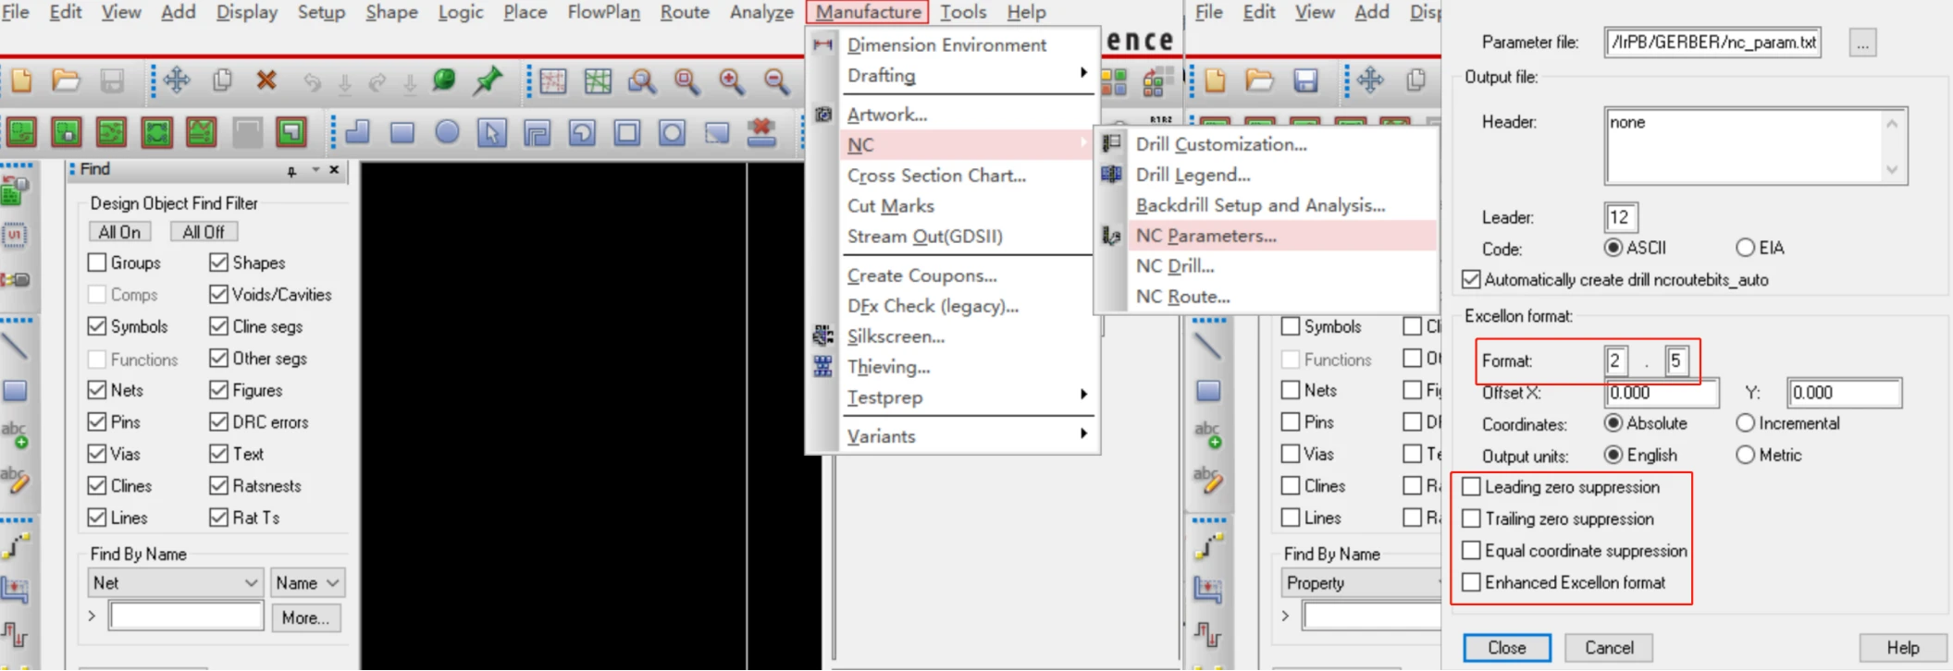Open Backdrill Setup and Analysis... item

1260,205
